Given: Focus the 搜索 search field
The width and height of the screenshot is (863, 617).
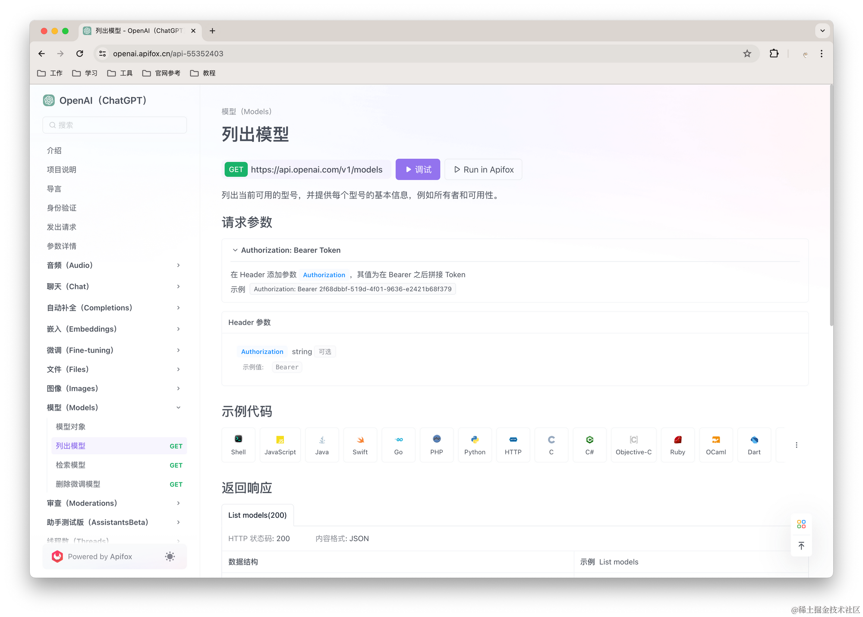Looking at the screenshot, I should [114, 125].
